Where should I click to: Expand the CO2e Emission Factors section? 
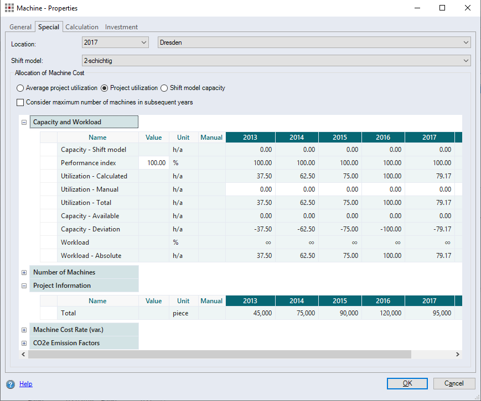24,343
